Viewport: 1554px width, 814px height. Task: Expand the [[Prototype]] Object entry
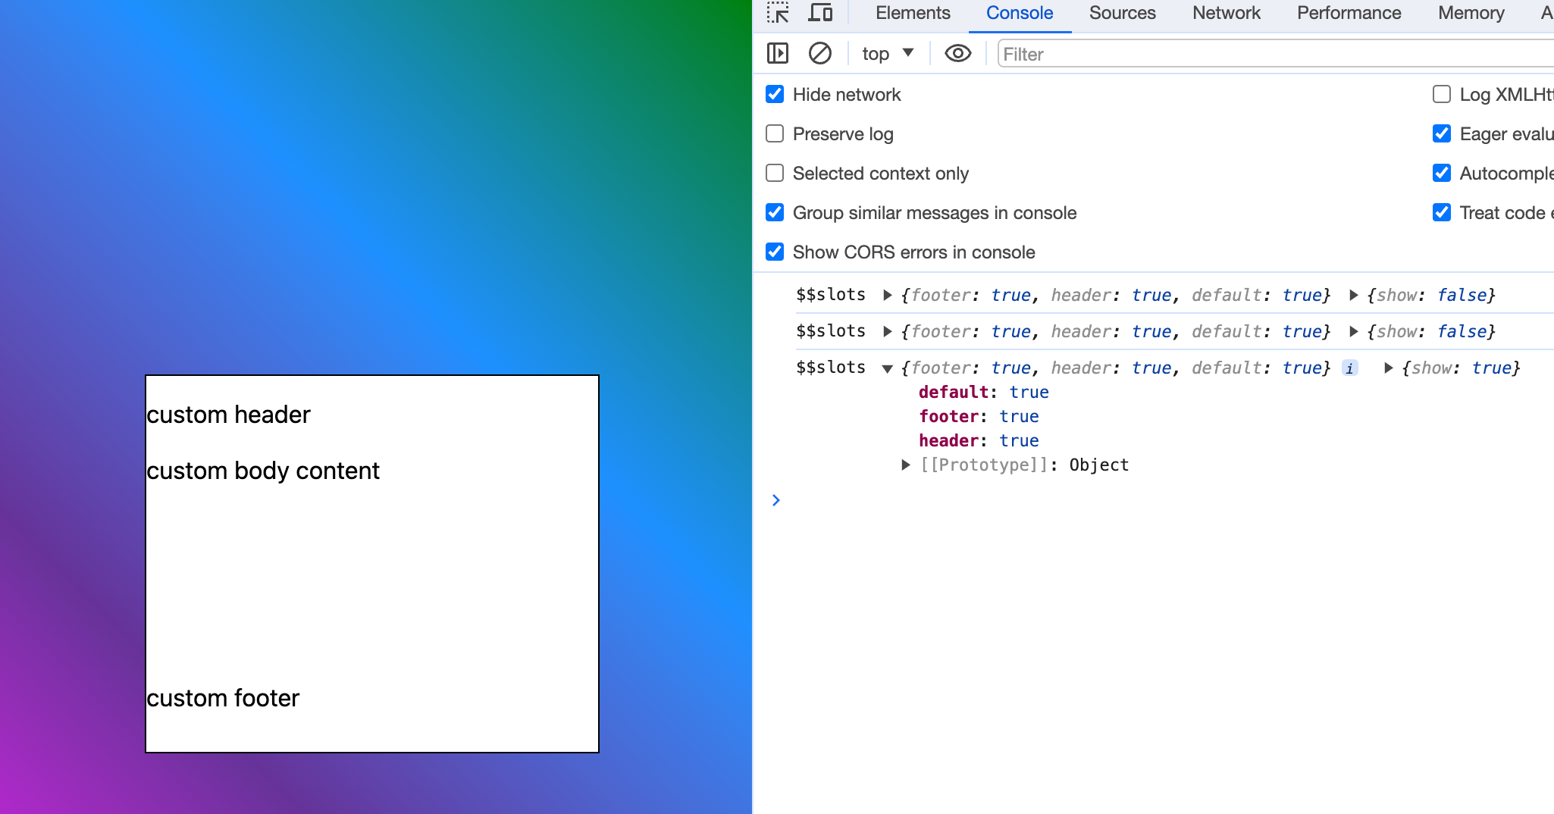[905, 465]
